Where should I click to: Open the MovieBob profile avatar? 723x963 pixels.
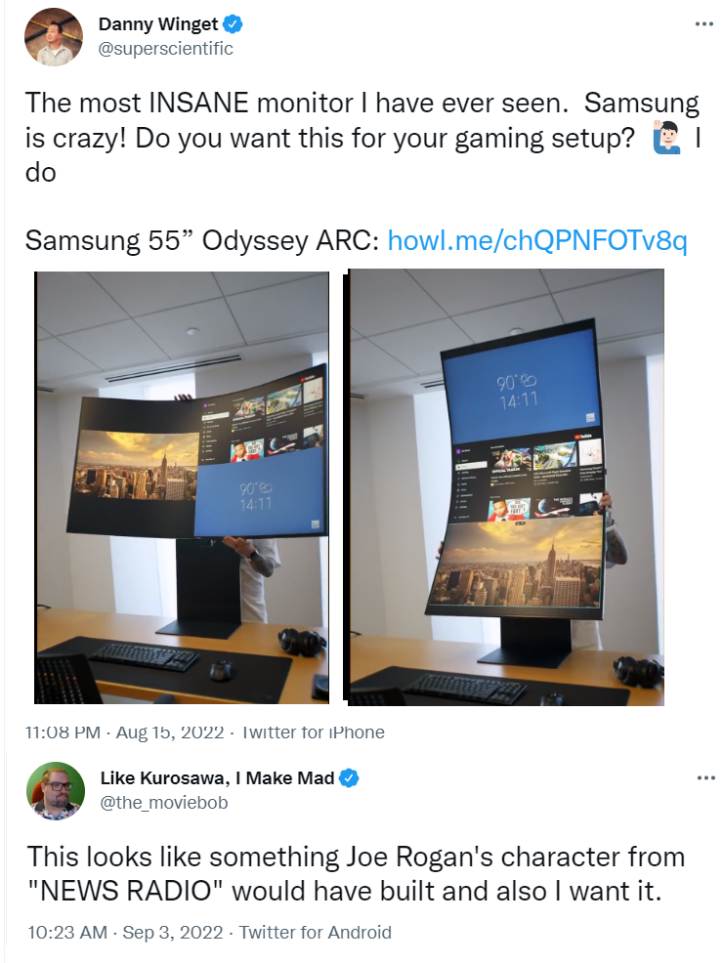[x=56, y=790]
